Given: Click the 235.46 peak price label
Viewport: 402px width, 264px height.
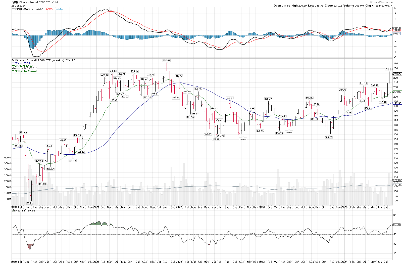Looking at the screenshot, I should tap(166, 61).
